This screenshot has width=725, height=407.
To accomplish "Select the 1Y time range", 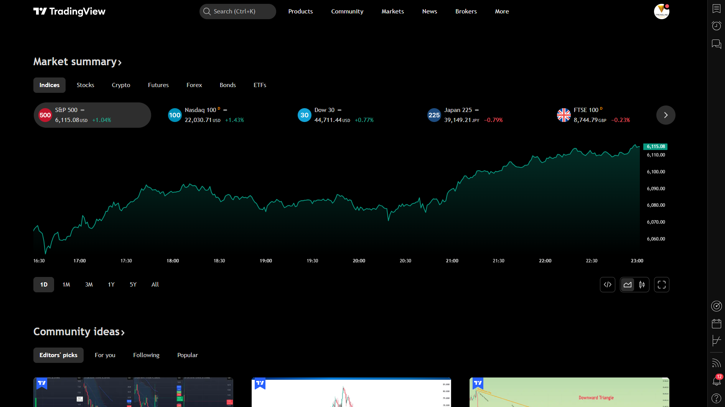I will pyautogui.click(x=111, y=285).
